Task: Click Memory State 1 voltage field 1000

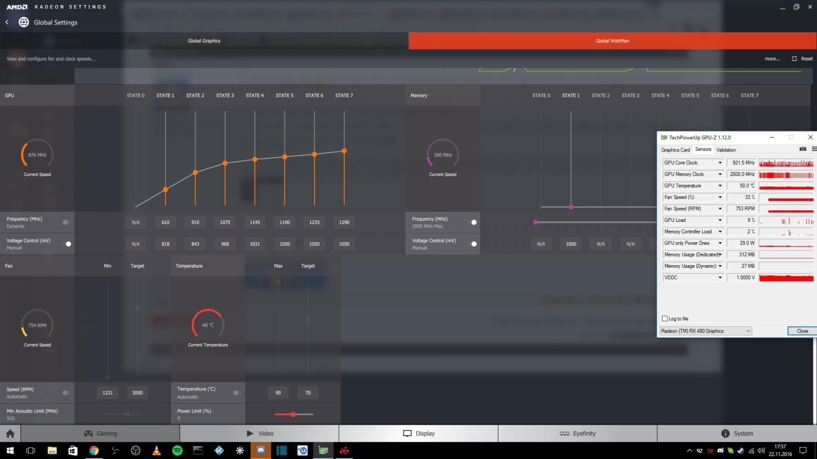Action: coord(571,244)
